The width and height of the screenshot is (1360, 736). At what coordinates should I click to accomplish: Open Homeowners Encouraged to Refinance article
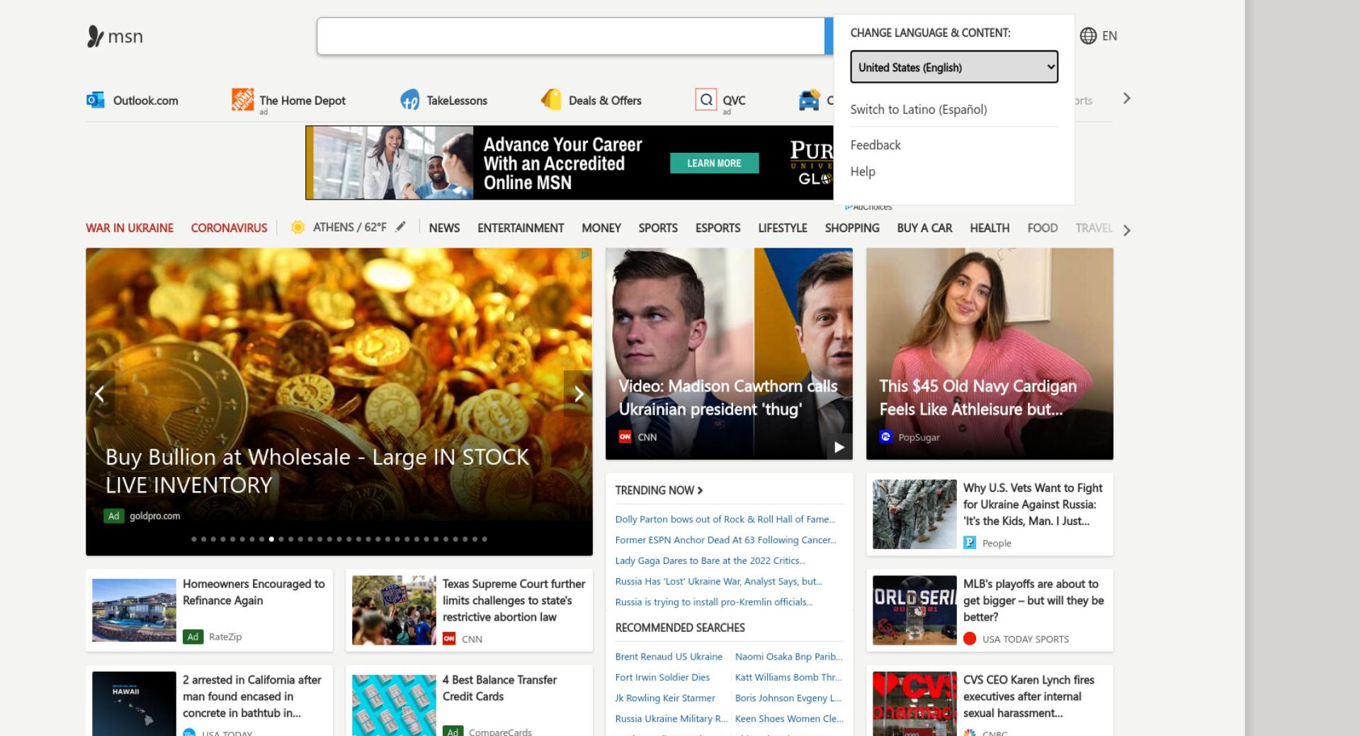click(209, 610)
